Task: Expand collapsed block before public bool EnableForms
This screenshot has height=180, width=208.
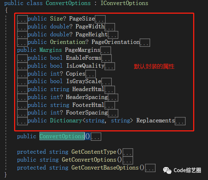Action: point(22,58)
